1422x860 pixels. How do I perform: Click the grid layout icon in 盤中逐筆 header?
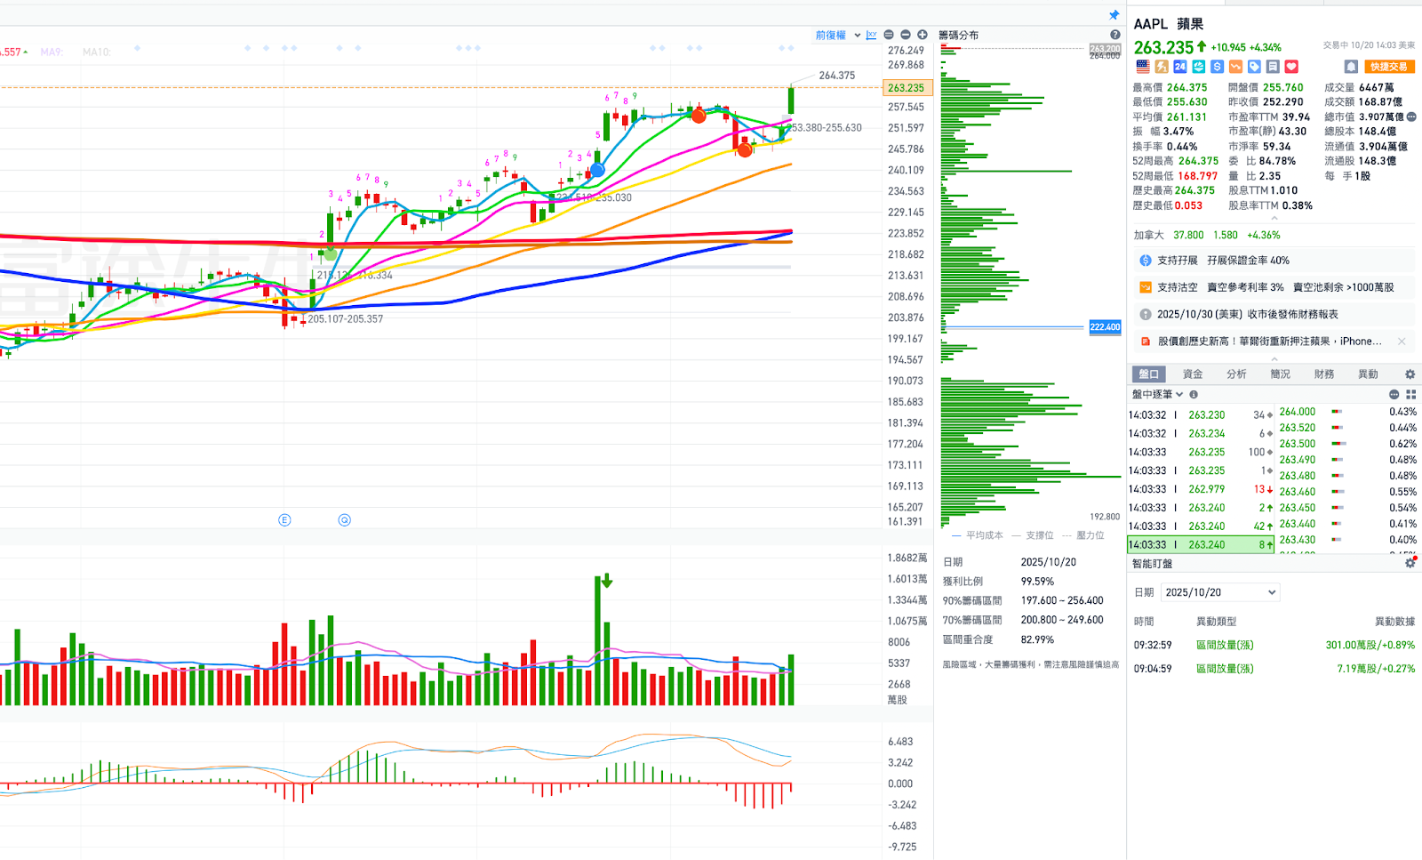(1410, 395)
